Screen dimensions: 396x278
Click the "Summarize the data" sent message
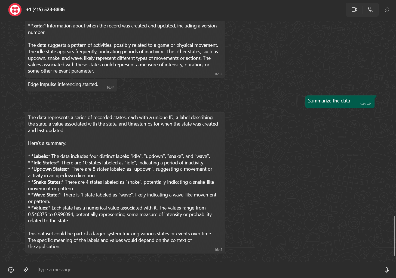(329, 101)
